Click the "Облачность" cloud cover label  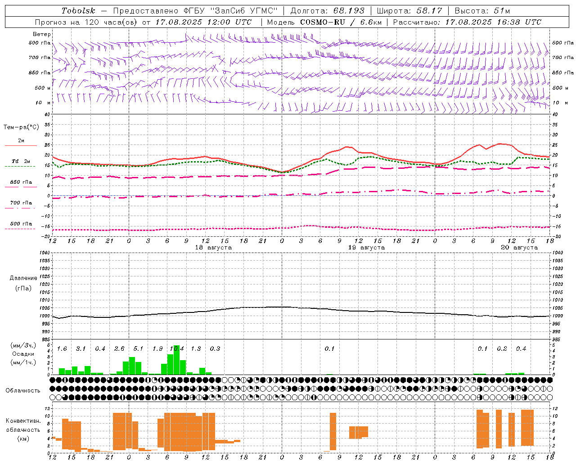tap(23, 391)
